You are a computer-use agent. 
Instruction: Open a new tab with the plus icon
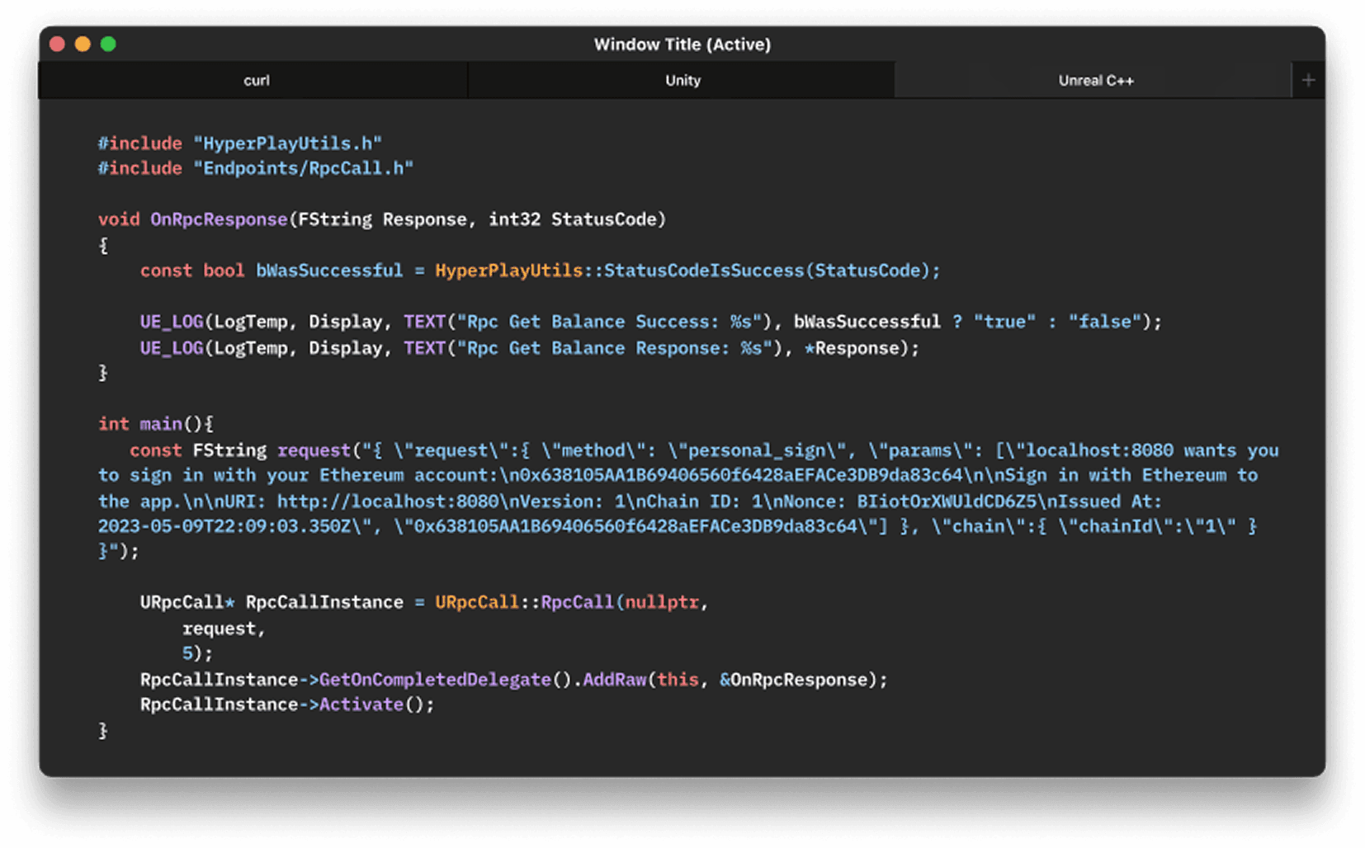coord(1308,80)
